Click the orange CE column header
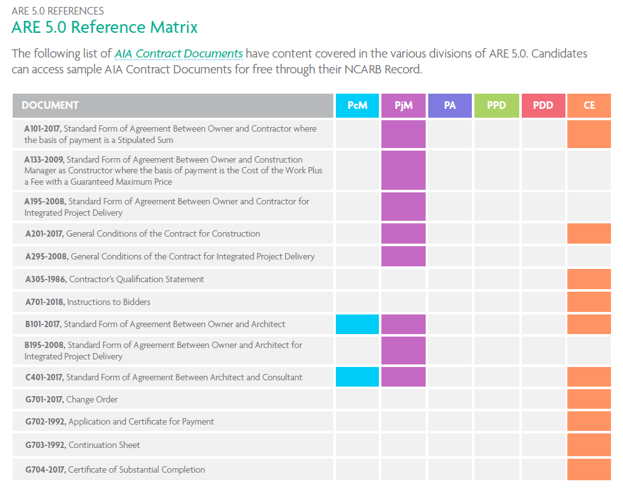623x491 pixels. pos(589,106)
